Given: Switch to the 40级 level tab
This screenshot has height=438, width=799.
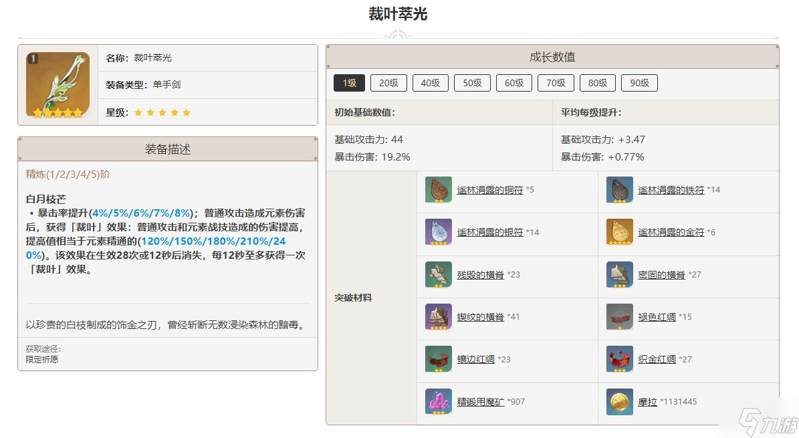Looking at the screenshot, I should point(430,83).
